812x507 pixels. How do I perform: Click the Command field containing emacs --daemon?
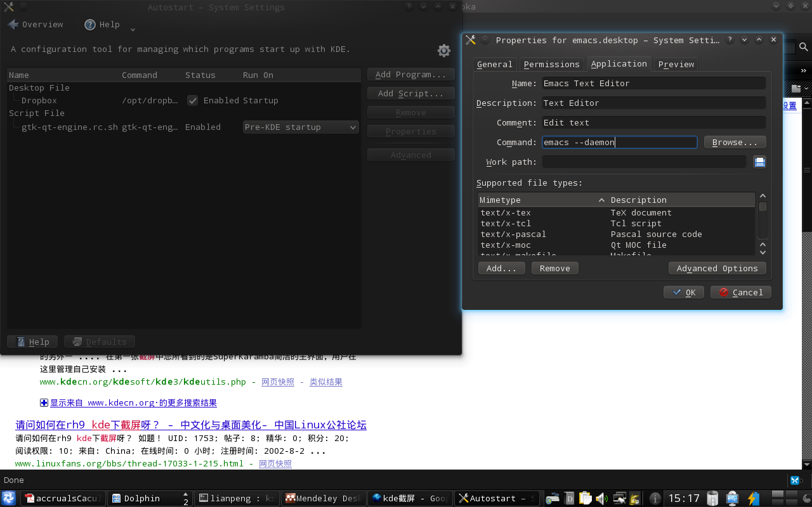tap(619, 143)
